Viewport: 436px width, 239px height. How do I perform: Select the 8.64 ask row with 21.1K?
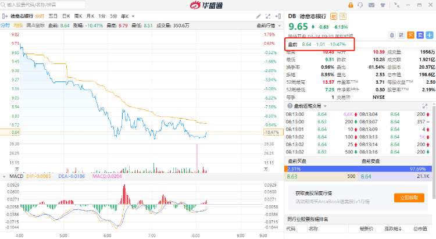[x=395, y=176]
